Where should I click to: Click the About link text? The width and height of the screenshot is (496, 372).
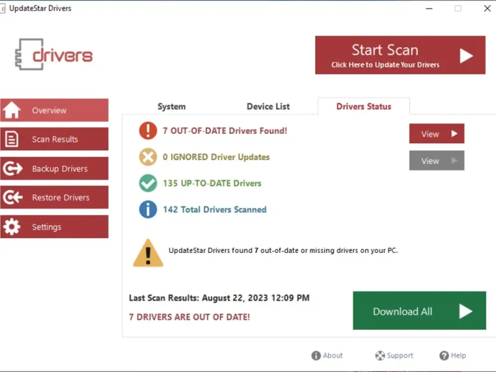332,355
